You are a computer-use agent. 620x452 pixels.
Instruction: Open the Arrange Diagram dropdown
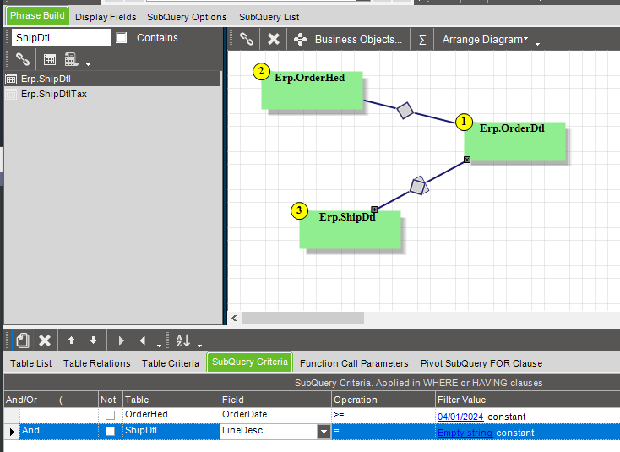485,40
